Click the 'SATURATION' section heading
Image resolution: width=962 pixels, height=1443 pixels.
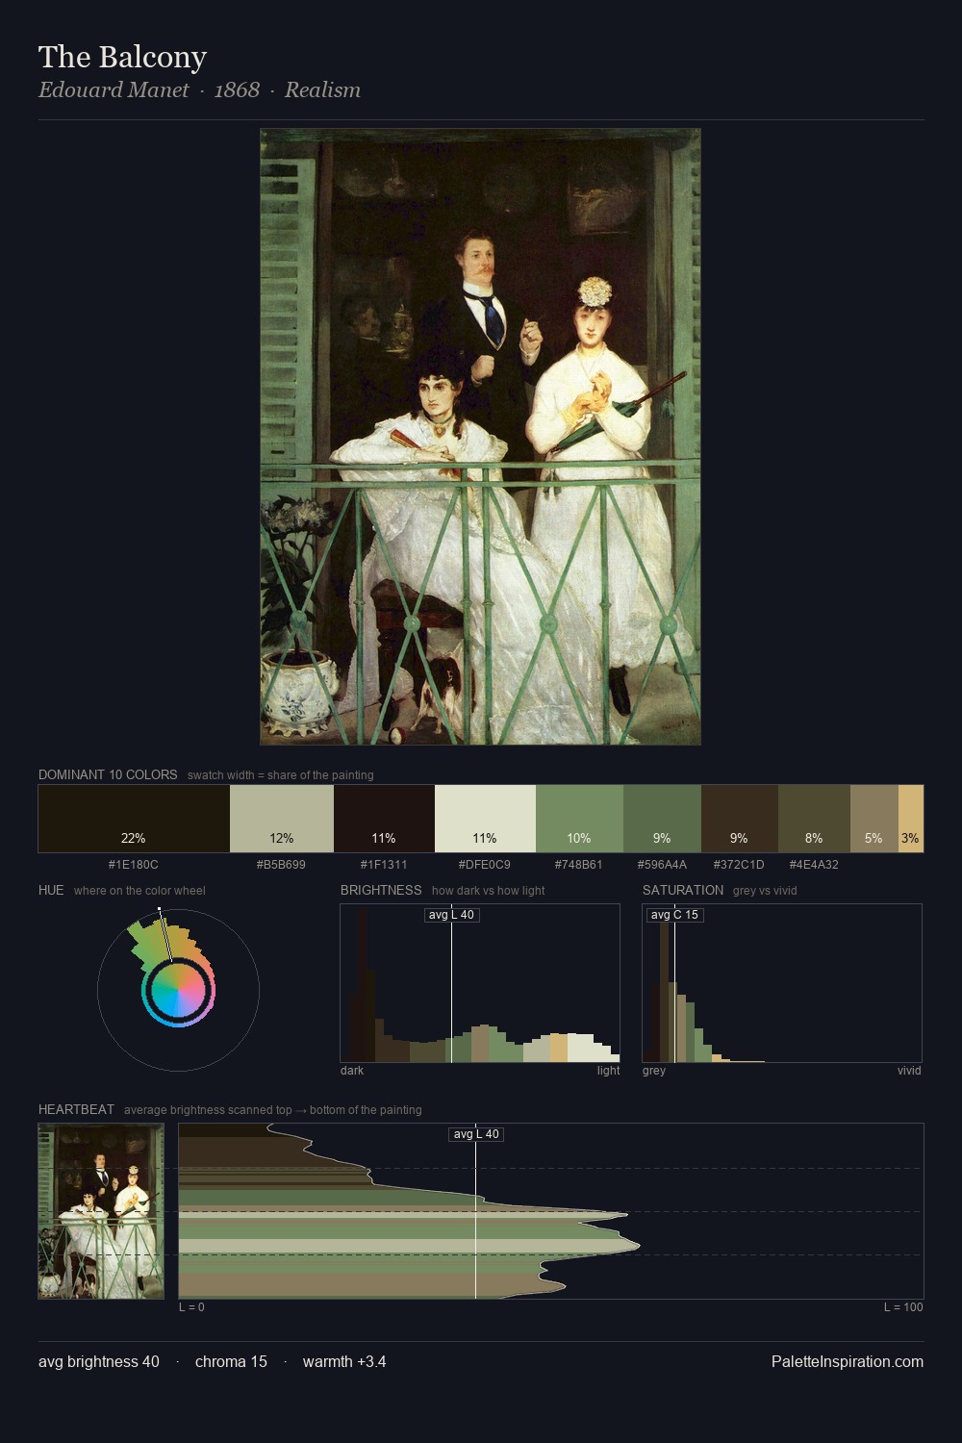(683, 890)
